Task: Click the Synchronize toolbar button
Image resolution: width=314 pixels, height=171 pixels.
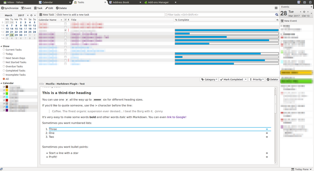Action: point(10,8)
